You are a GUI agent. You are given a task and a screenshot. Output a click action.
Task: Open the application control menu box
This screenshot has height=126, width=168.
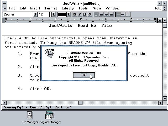point(4,3)
